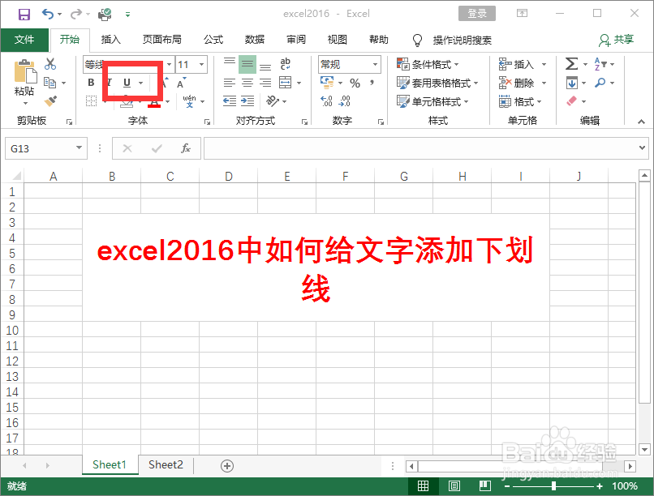Screen dimensions: 654x496
Task: Toggle underline formatting
Action: pyautogui.click(x=127, y=83)
